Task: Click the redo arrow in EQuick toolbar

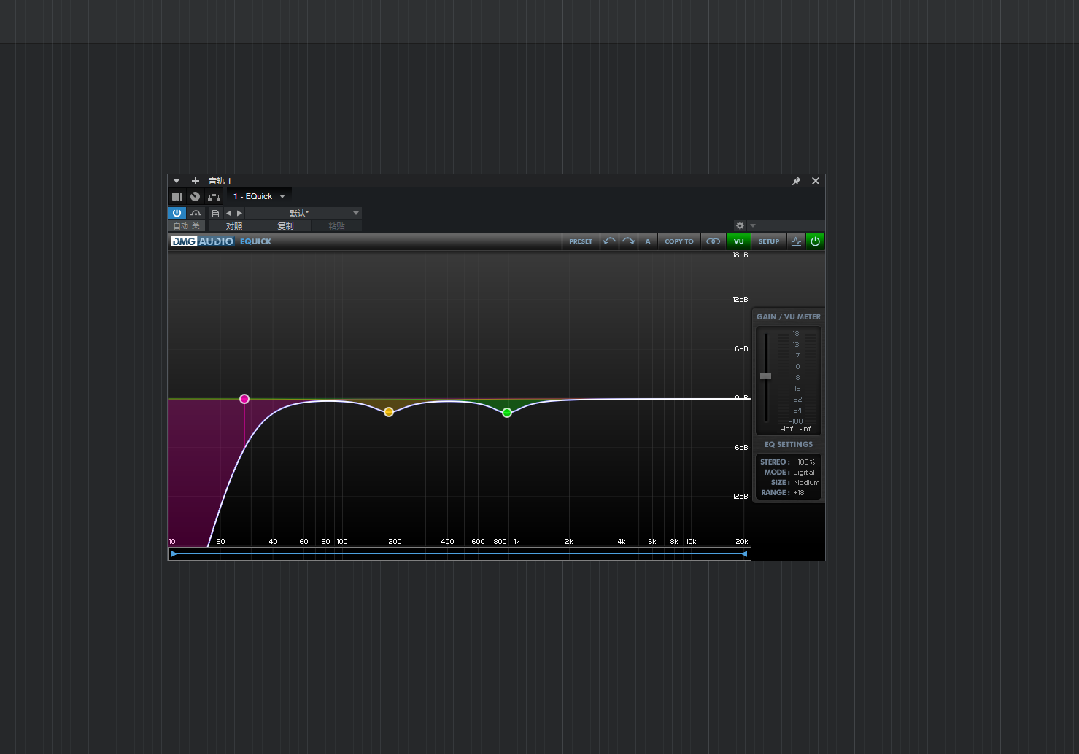Action: coord(628,241)
